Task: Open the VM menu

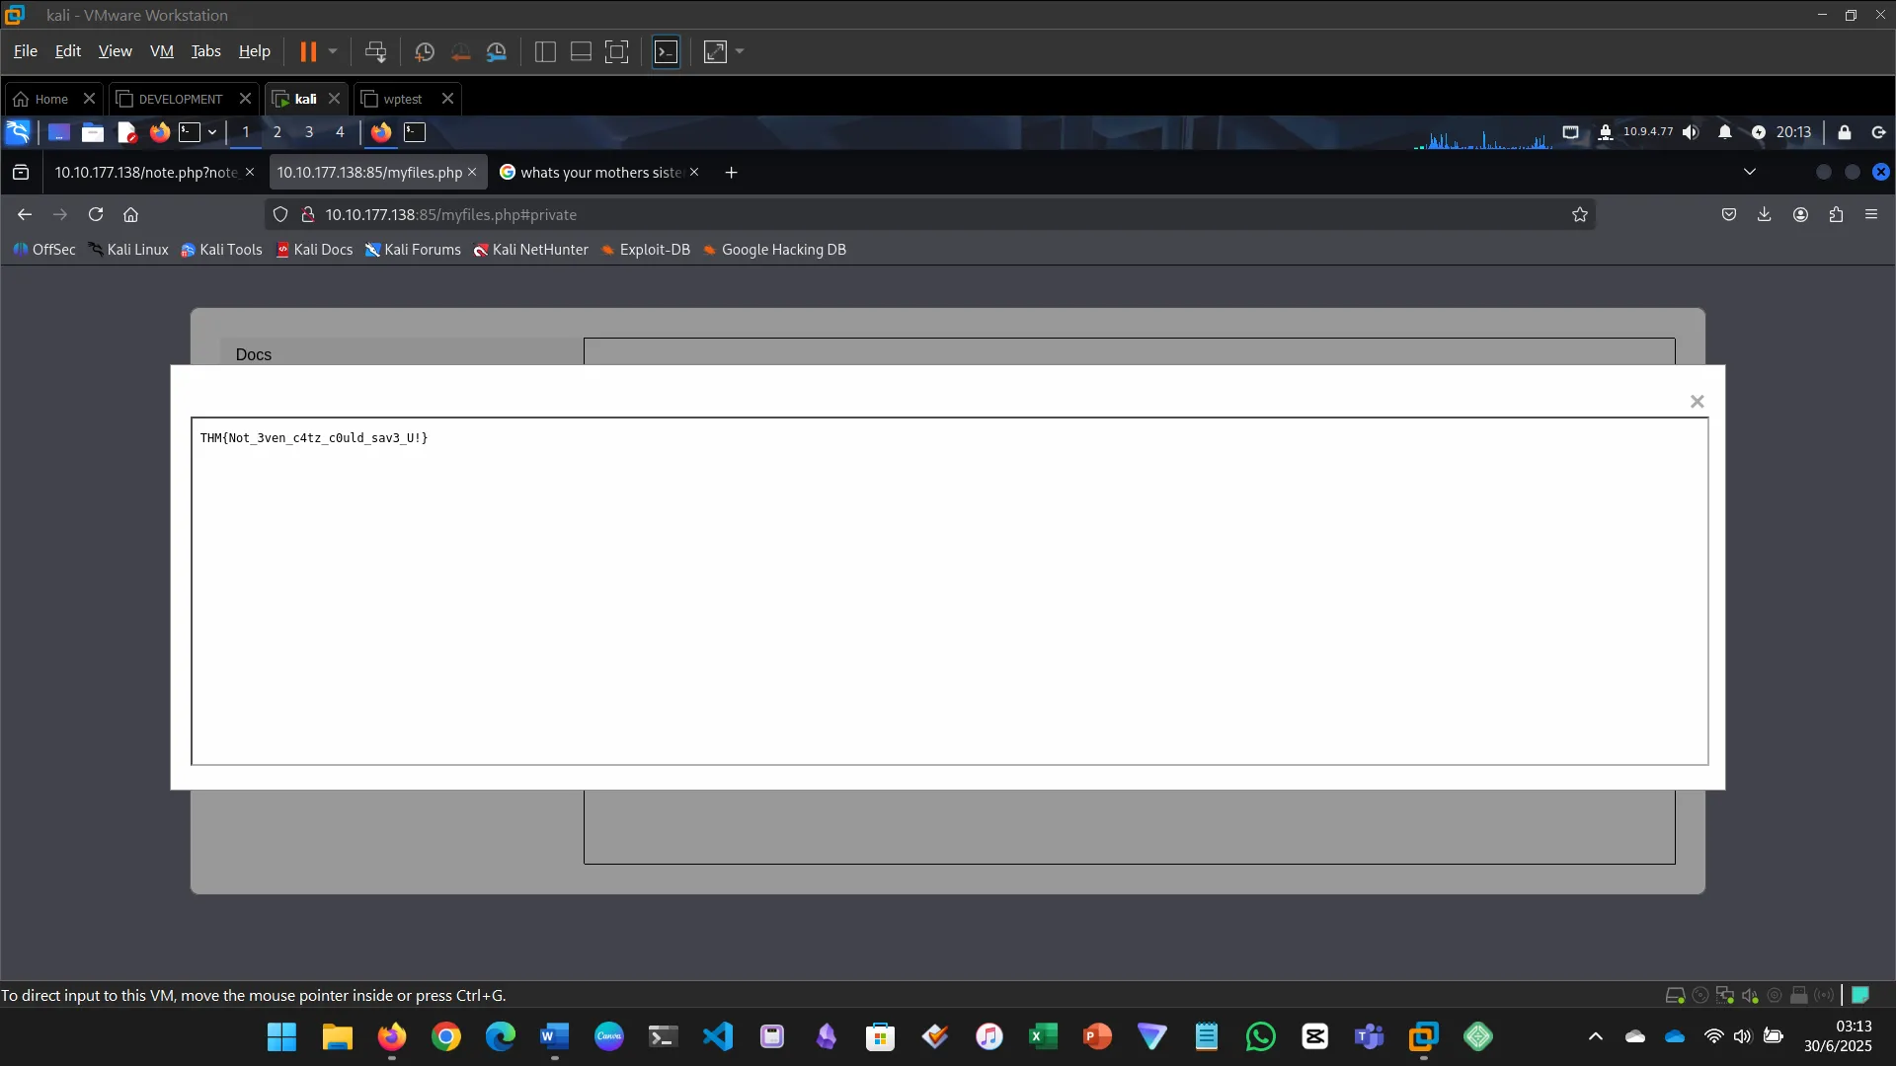Action: [x=162, y=51]
